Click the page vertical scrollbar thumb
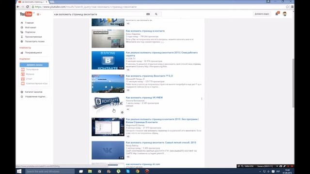The height and width of the screenshot is (174, 310). click(293, 83)
